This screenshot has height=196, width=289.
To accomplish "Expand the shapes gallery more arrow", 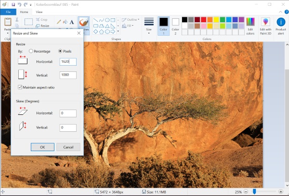I will [x=118, y=31].
